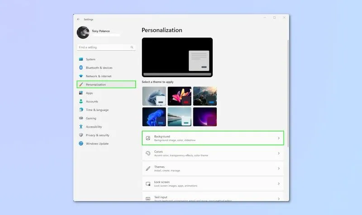Click the Accounts person icon
Viewport: 362px width, 215px height.
click(81, 101)
